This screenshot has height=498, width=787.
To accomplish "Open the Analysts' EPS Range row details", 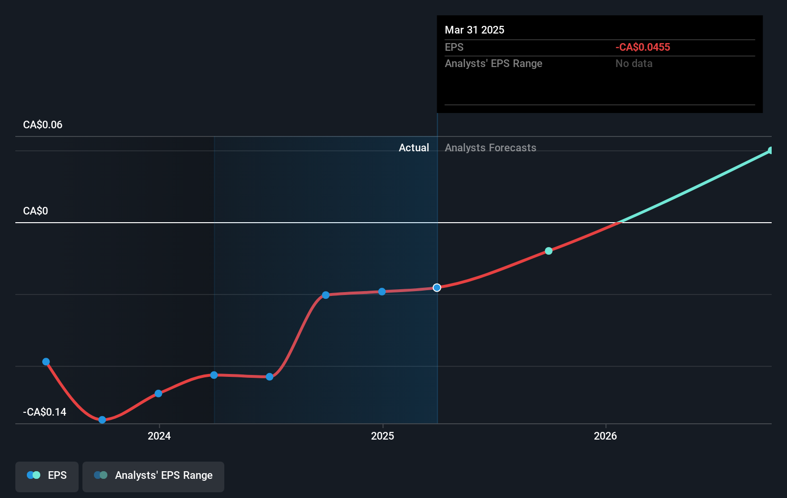I will click(494, 63).
